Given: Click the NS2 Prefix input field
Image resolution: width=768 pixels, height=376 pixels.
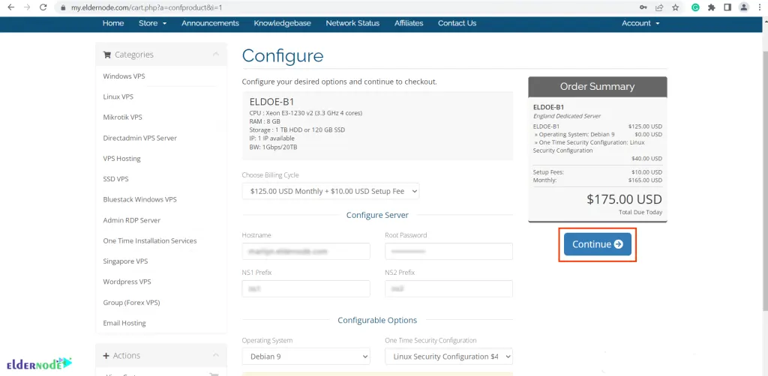Looking at the screenshot, I should [x=448, y=288].
